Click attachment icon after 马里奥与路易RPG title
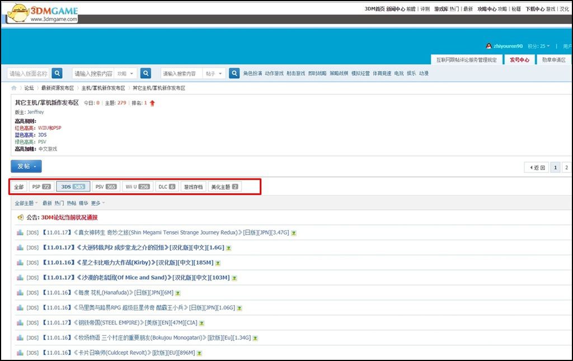 (239, 308)
